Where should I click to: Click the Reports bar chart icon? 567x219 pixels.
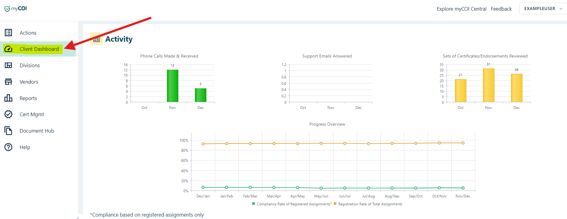(x=9, y=98)
